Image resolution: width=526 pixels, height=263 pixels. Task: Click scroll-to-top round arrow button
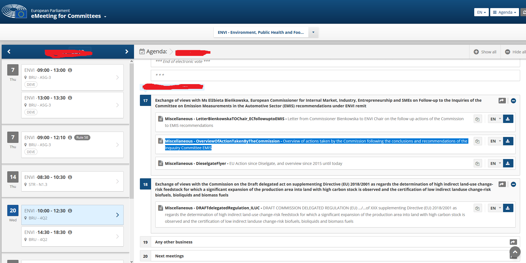515,252
